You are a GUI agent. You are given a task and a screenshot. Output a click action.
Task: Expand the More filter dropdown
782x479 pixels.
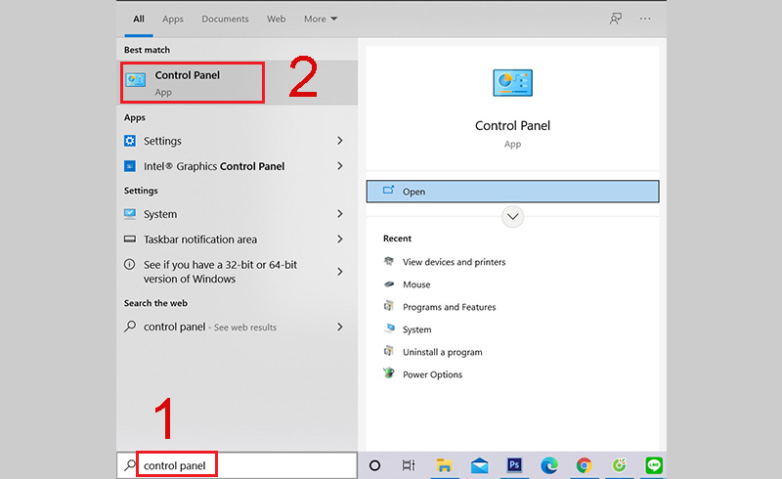tap(321, 19)
